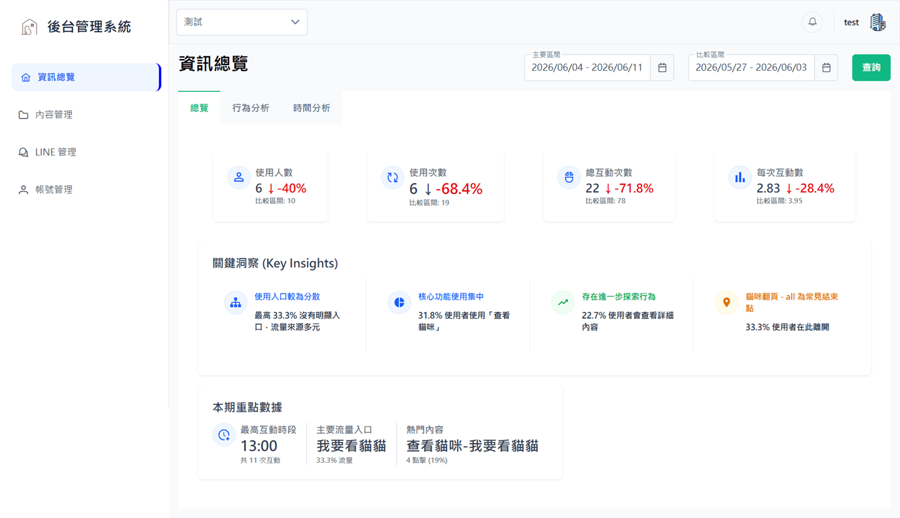This screenshot has width=900, height=518.
Task: Click the clock icon beside 最高互動時段
Action: [x=224, y=435]
